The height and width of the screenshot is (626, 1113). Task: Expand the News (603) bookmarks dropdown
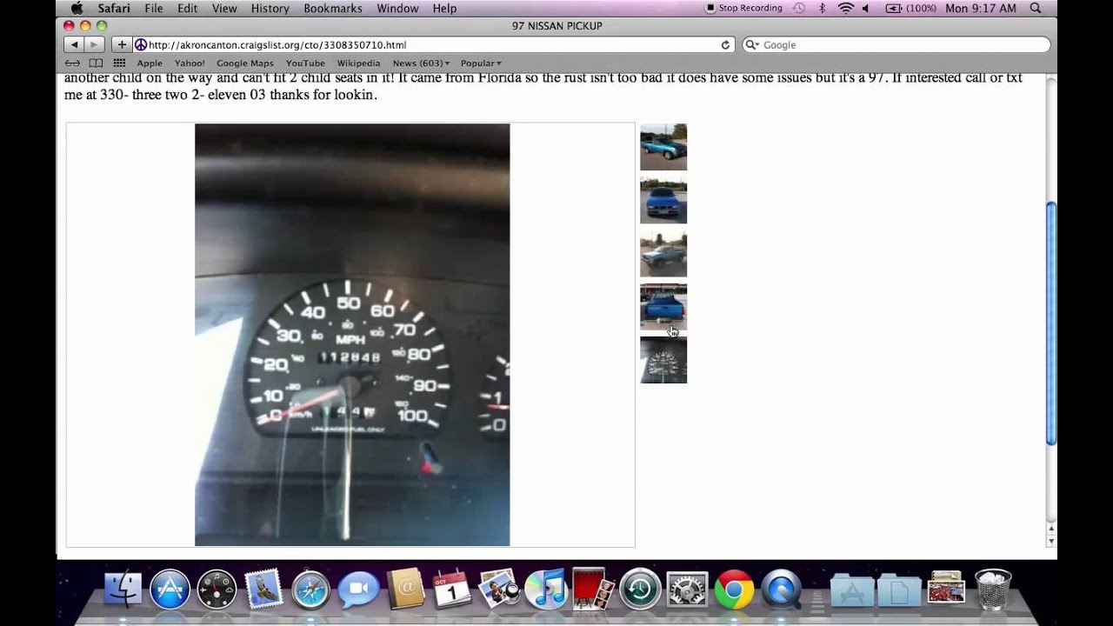(421, 63)
